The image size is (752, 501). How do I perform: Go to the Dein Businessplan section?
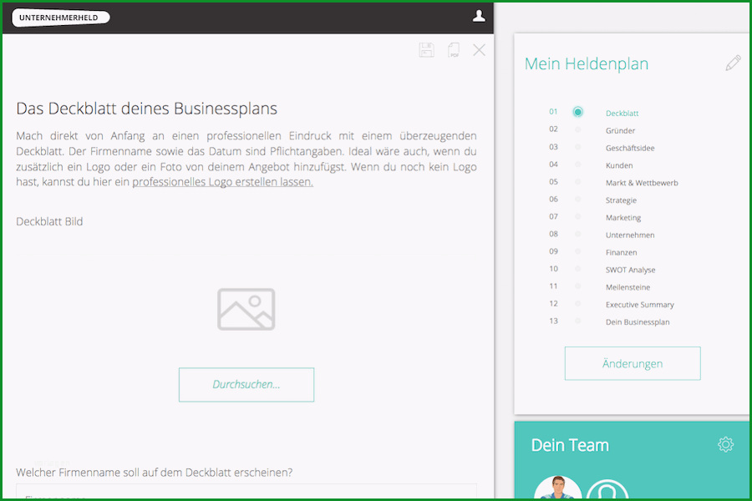pyautogui.click(x=638, y=322)
